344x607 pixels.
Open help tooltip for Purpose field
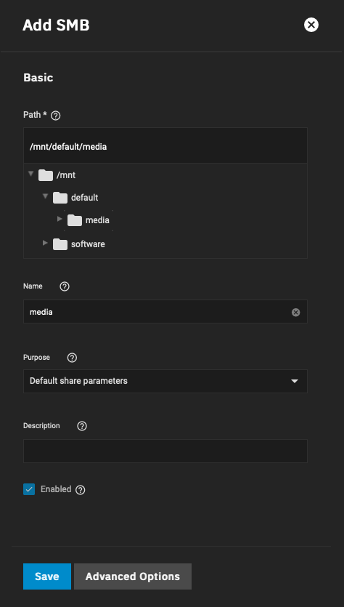tap(73, 358)
